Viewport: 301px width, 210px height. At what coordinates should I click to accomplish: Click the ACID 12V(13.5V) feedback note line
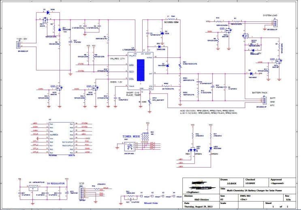(x=207, y=111)
